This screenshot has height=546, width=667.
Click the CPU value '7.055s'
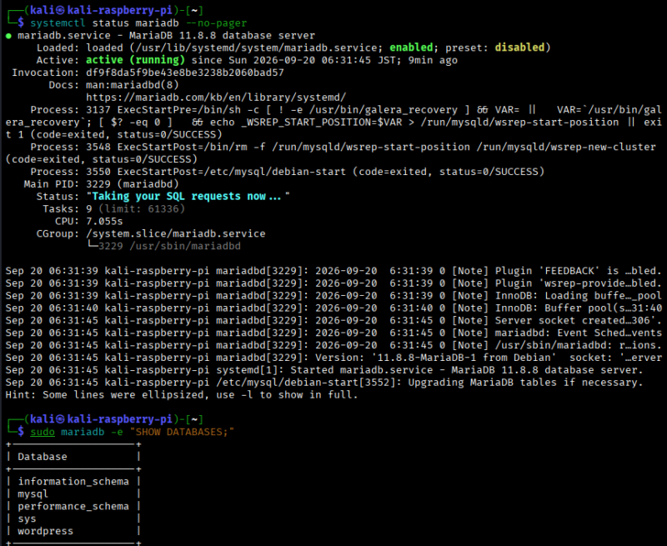104,221
